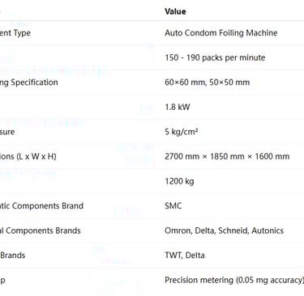Click the 2700 mm × 1850 mm × 1600 mm value
The height and width of the screenshot is (296, 304).
click(x=227, y=156)
